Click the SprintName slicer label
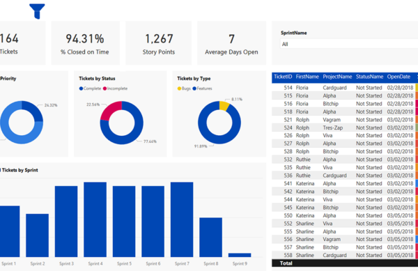 point(293,33)
